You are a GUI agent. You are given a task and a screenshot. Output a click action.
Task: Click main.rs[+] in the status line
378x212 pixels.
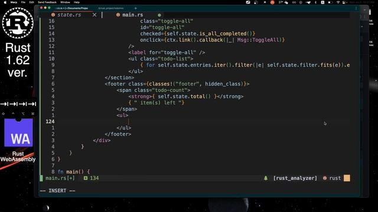[60, 178]
